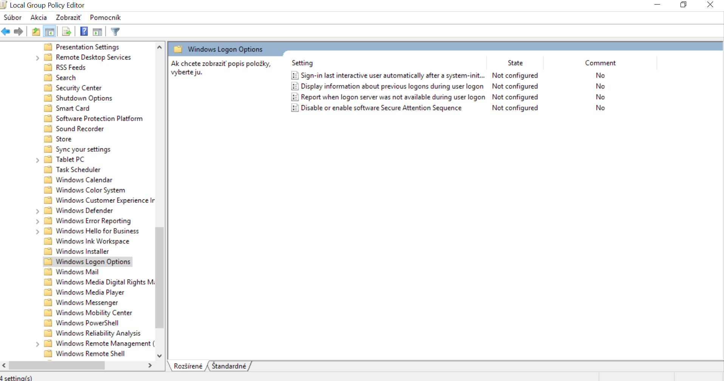Select the Windows Remote Shell folder
Screen dimensions: 724x381
coord(90,353)
